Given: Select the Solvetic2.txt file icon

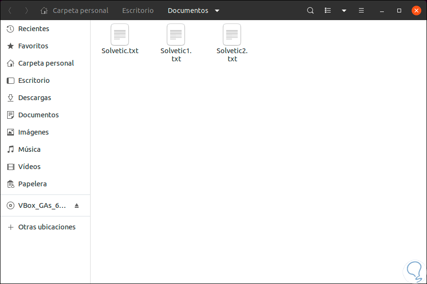Looking at the screenshot, I should point(232,34).
